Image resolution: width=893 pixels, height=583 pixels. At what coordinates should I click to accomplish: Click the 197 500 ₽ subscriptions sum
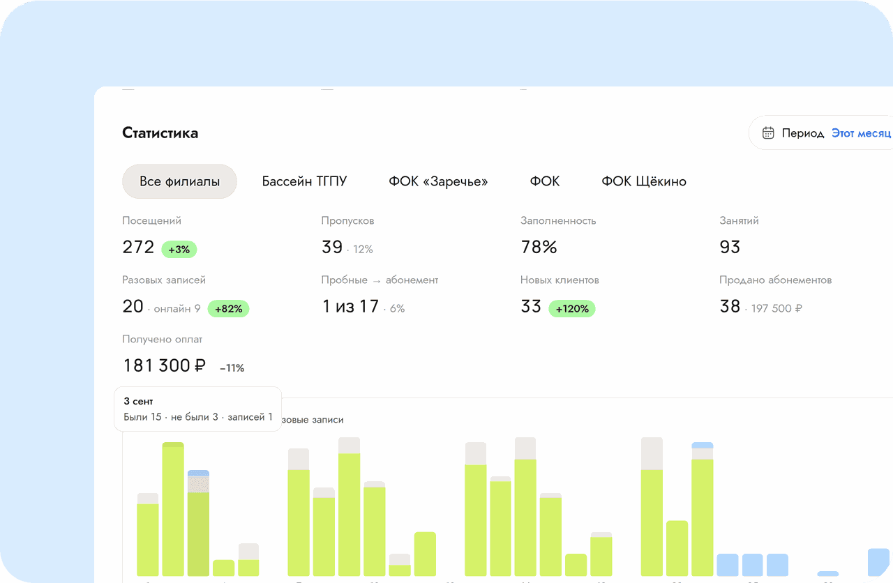(776, 308)
